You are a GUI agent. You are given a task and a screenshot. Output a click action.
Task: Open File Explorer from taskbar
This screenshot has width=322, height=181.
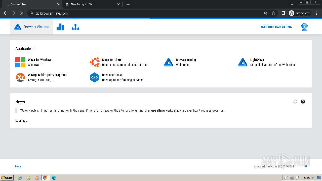pos(28,178)
